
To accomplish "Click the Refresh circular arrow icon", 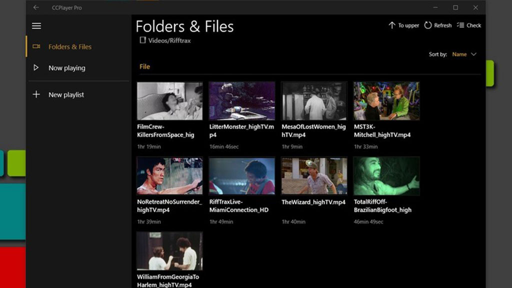I will (x=428, y=25).
